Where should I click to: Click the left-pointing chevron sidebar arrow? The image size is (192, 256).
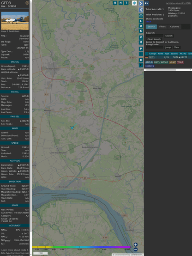tap(141, 10)
